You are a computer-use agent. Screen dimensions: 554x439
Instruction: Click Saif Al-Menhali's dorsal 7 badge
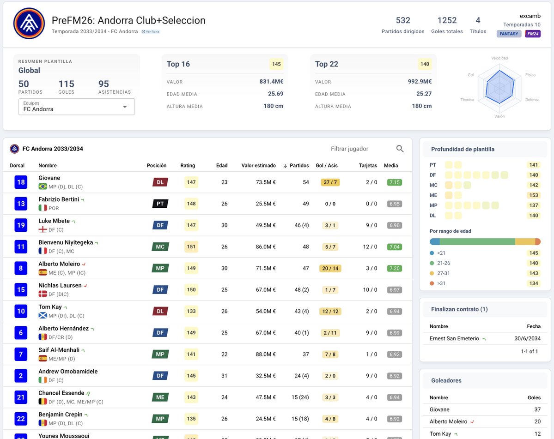pos(21,355)
